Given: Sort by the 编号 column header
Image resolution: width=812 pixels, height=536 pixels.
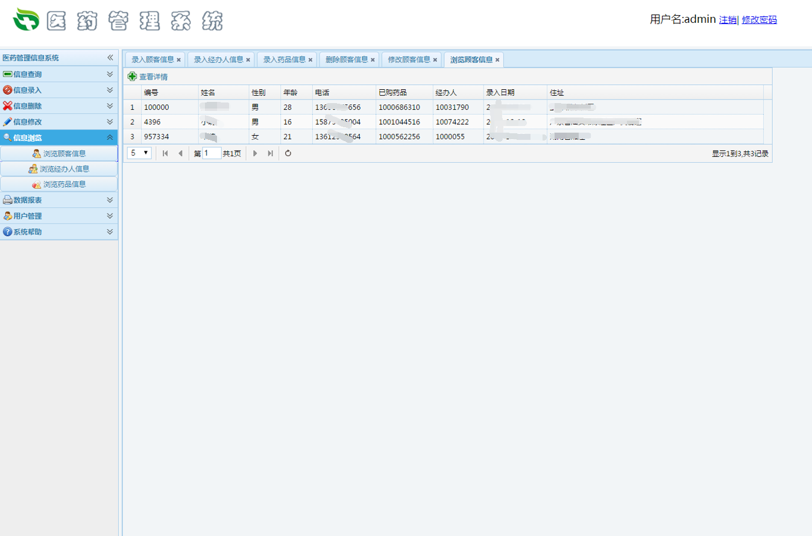Looking at the screenshot, I should (170, 92).
